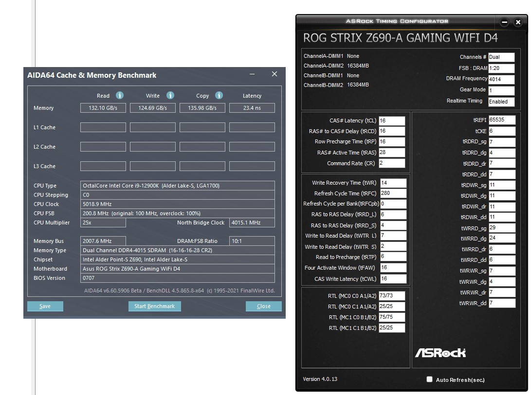The image size is (531, 395).
Task: Click the Save button in AIDA64
Action: coord(45,306)
